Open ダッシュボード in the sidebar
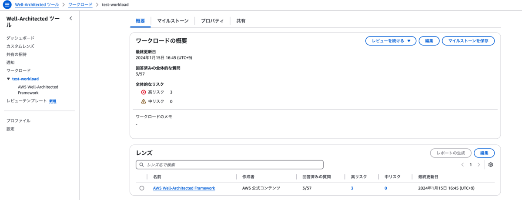The height and width of the screenshot is (200, 522). coord(20,38)
